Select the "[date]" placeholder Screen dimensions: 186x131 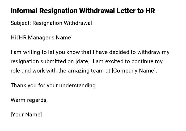(x=83, y=61)
